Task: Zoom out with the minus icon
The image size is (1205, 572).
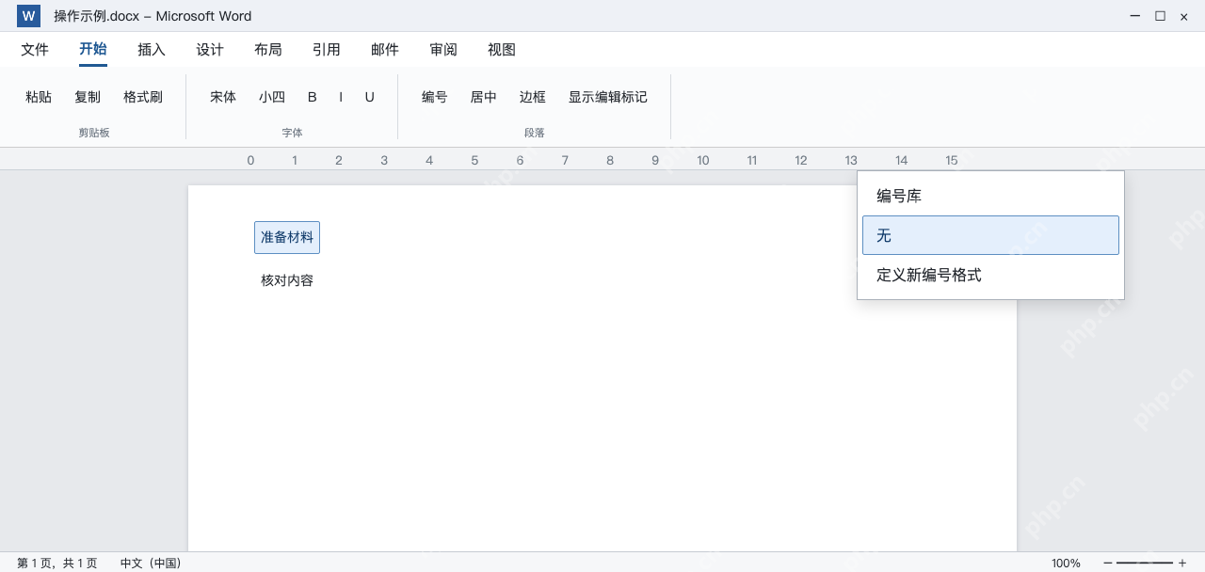Action: [1107, 563]
